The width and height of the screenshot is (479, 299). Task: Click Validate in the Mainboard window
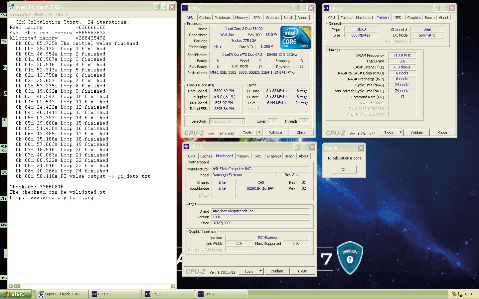(277, 271)
